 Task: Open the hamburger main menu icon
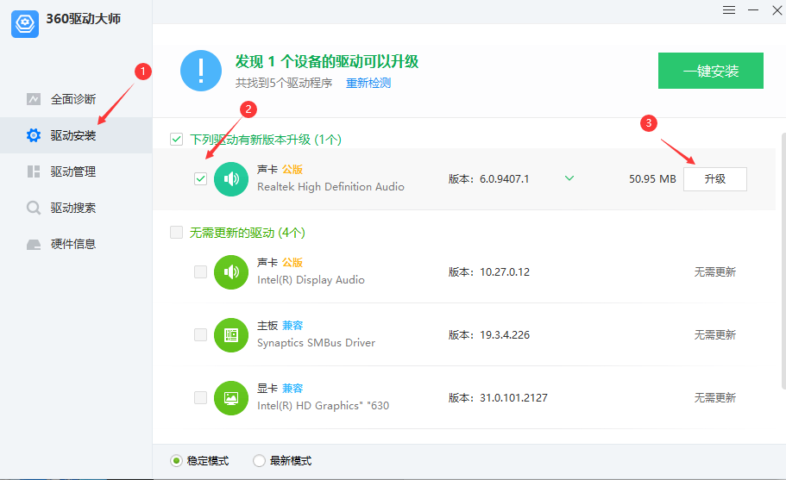click(729, 9)
